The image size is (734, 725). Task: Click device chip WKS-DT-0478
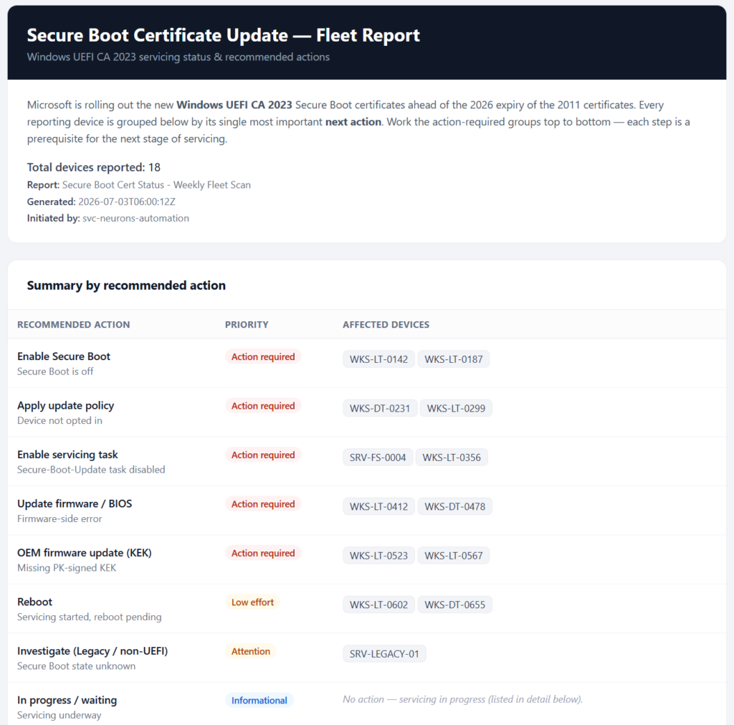454,507
